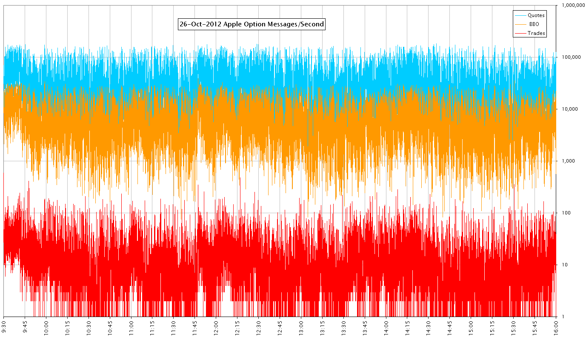
Task: Click the 14:45 time axis label
Action: point(450,327)
